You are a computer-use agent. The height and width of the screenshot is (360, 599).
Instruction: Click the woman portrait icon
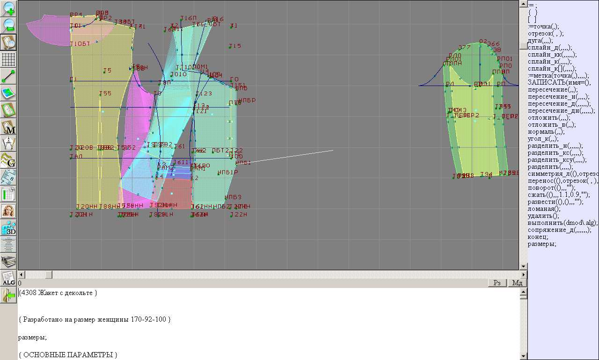pyautogui.click(x=8, y=211)
